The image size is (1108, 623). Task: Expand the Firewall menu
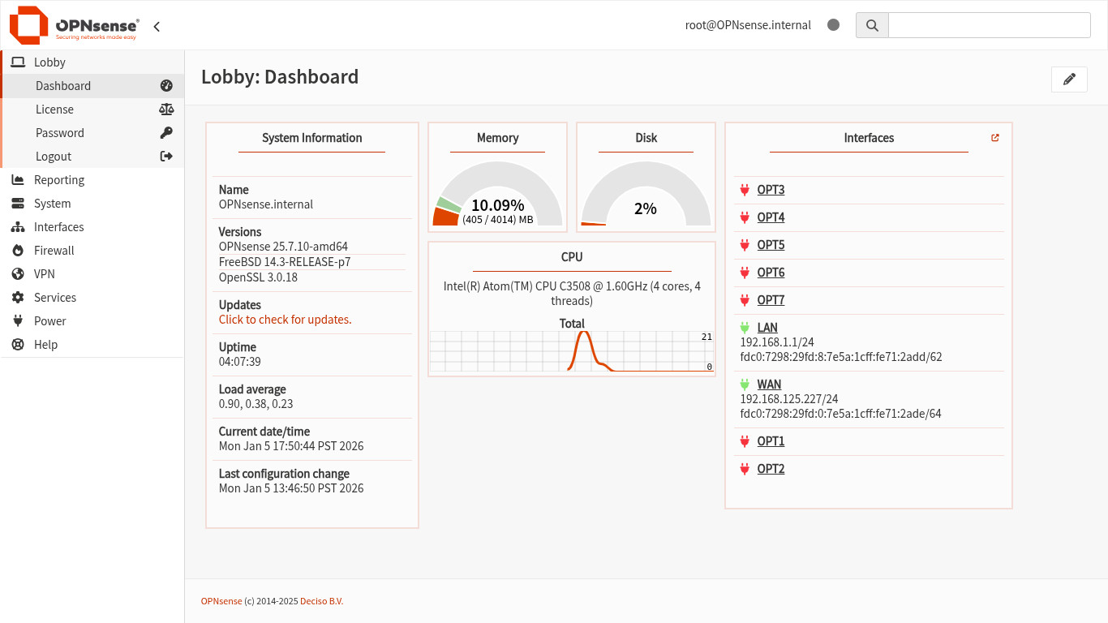(92, 251)
